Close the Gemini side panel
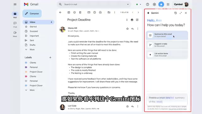 point(186,13)
